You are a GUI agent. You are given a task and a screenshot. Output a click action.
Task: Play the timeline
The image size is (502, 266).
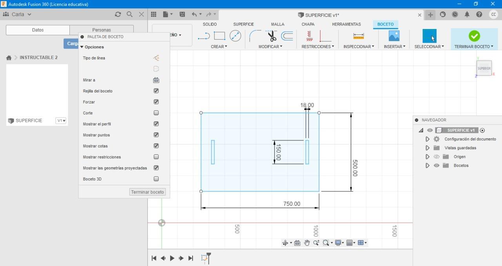point(172,258)
